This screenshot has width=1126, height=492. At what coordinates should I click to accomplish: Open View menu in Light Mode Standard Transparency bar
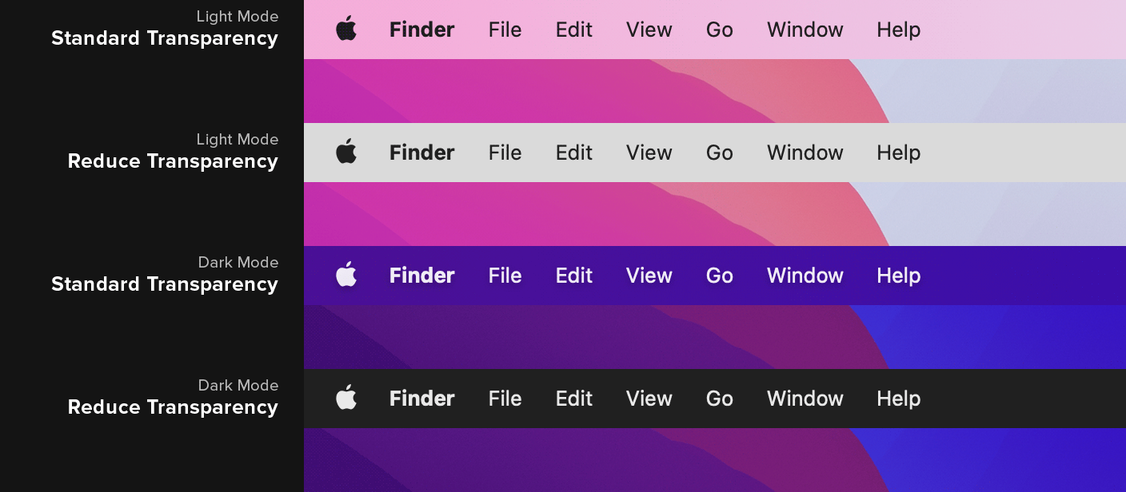[649, 30]
